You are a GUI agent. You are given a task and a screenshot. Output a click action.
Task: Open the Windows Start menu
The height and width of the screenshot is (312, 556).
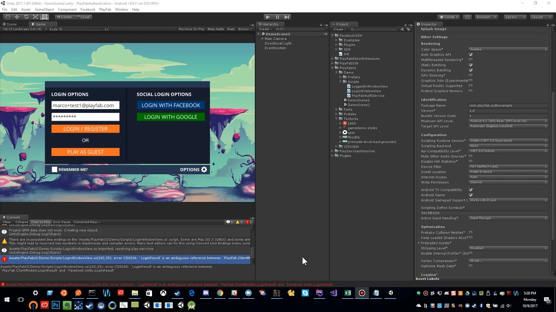coord(7,299)
